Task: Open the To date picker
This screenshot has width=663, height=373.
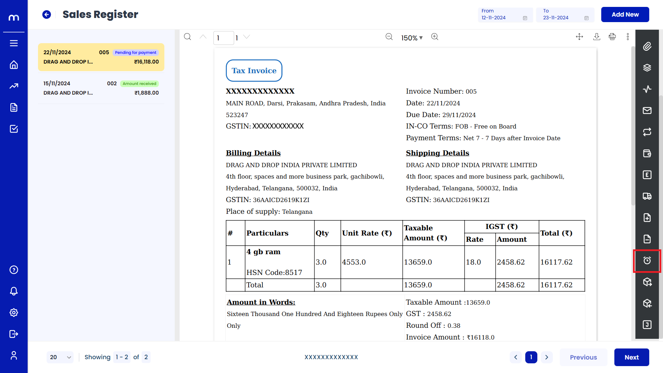Action: [565, 15]
